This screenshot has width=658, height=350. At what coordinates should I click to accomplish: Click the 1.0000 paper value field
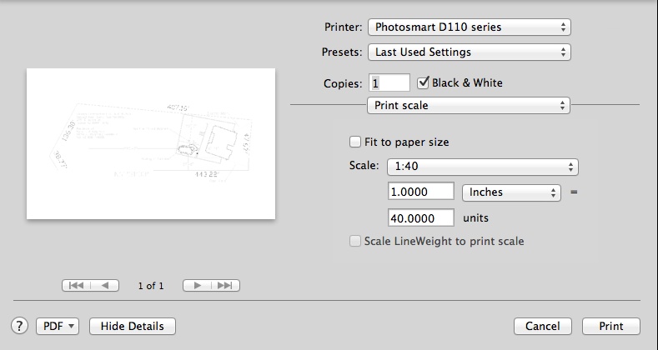421,192
